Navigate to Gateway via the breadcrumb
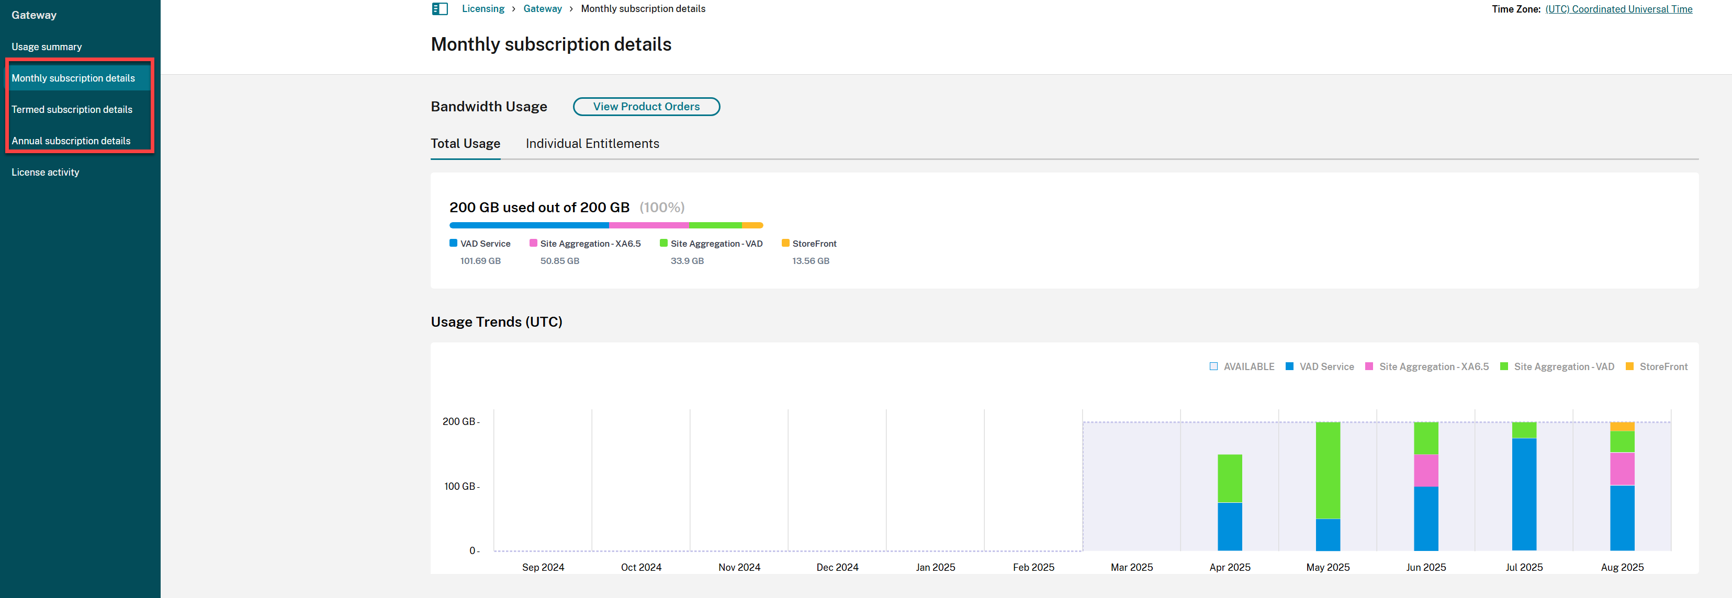The width and height of the screenshot is (1732, 598). (543, 9)
